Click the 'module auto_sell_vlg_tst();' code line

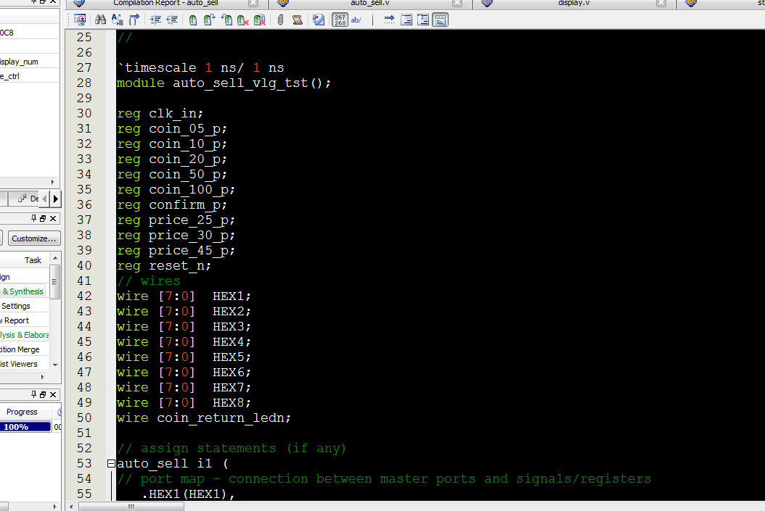(x=224, y=83)
